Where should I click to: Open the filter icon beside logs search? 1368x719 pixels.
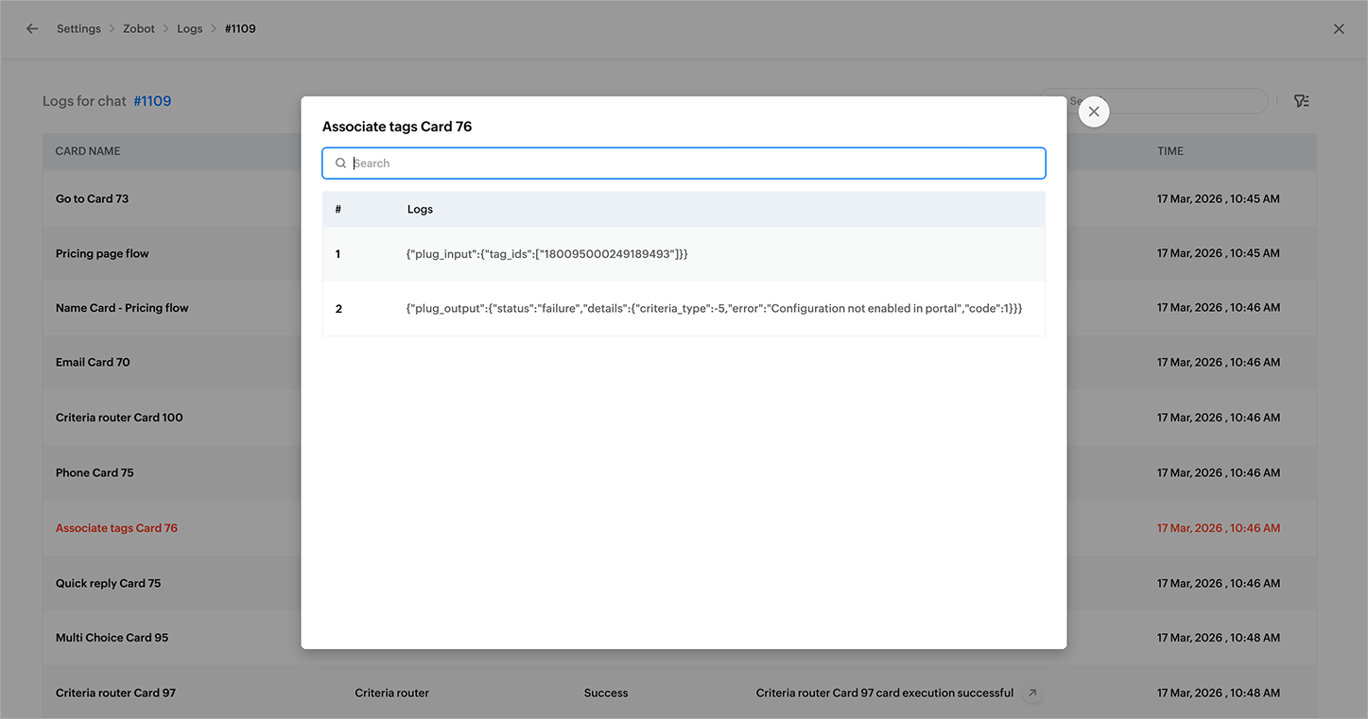tap(1302, 101)
